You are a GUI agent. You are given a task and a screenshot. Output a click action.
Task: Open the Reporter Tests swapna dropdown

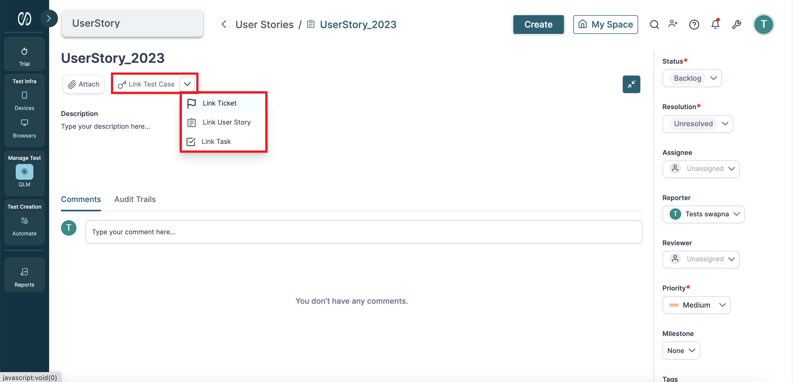point(703,214)
